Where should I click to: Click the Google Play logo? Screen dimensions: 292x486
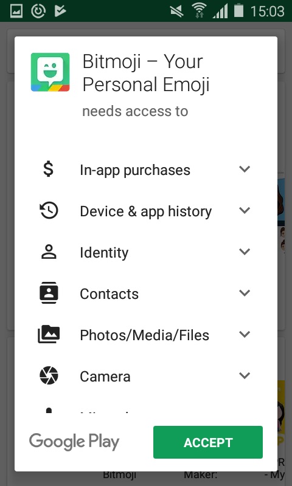74,442
